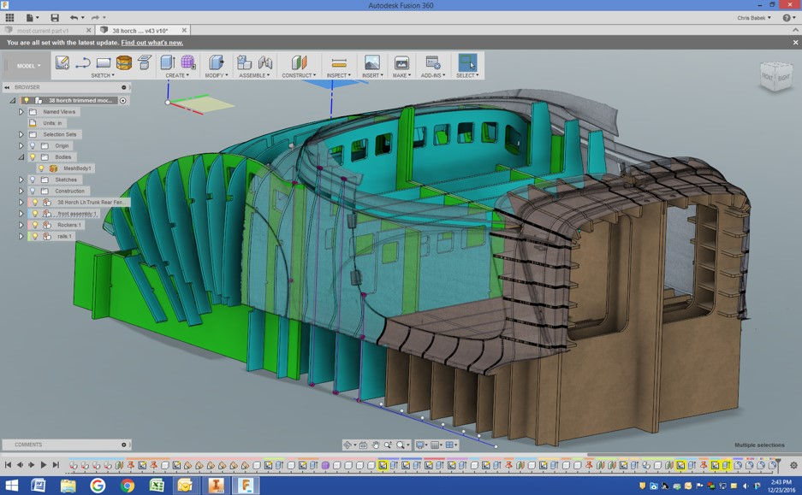The width and height of the screenshot is (802, 495).
Task: Open the data panel grid icon
Action: (x=9, y=18)
